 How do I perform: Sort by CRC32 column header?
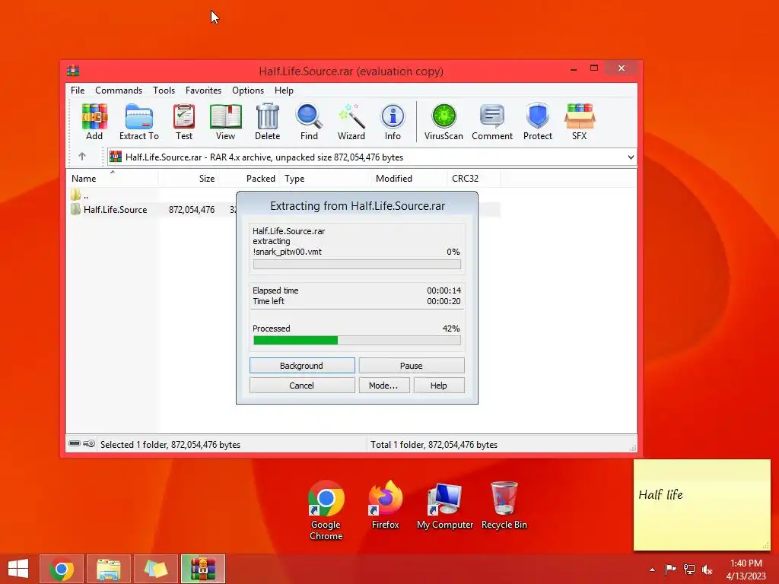click(x=474, y=178)
